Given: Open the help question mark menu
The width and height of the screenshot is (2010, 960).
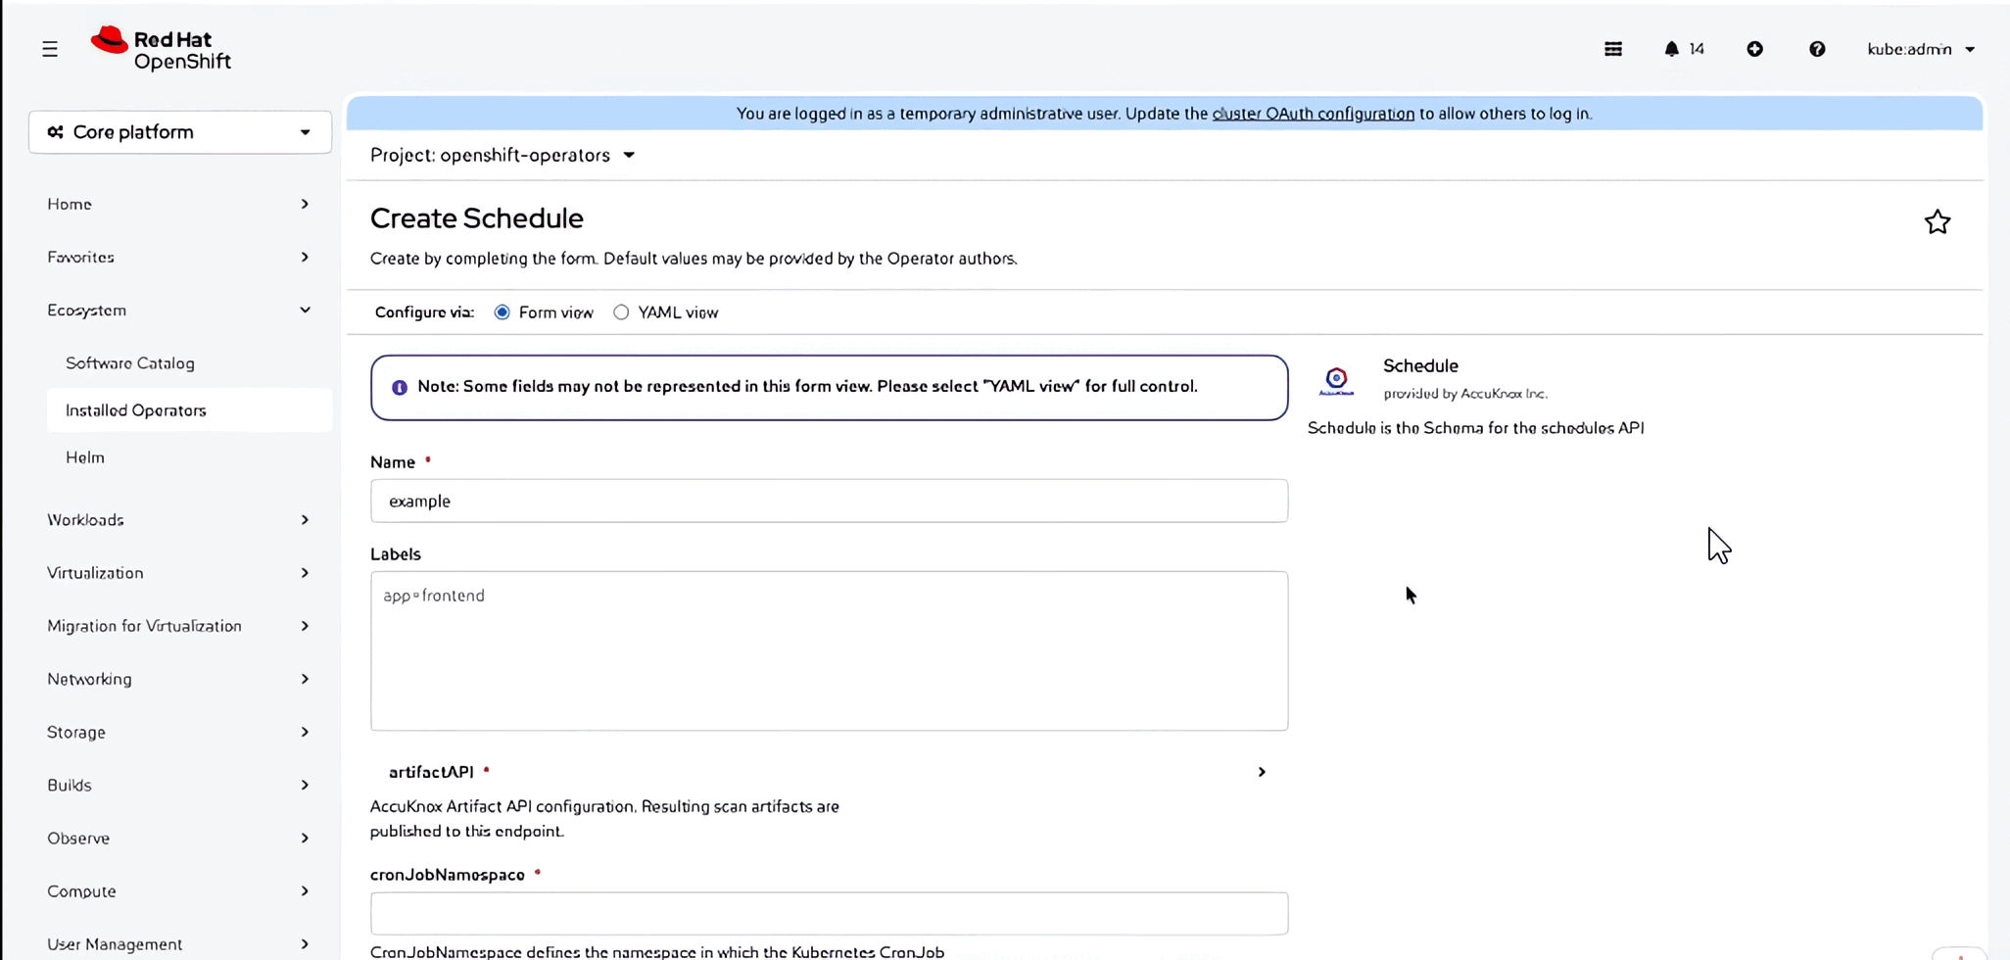Looking at the screenshot, I should point(1817,49).
